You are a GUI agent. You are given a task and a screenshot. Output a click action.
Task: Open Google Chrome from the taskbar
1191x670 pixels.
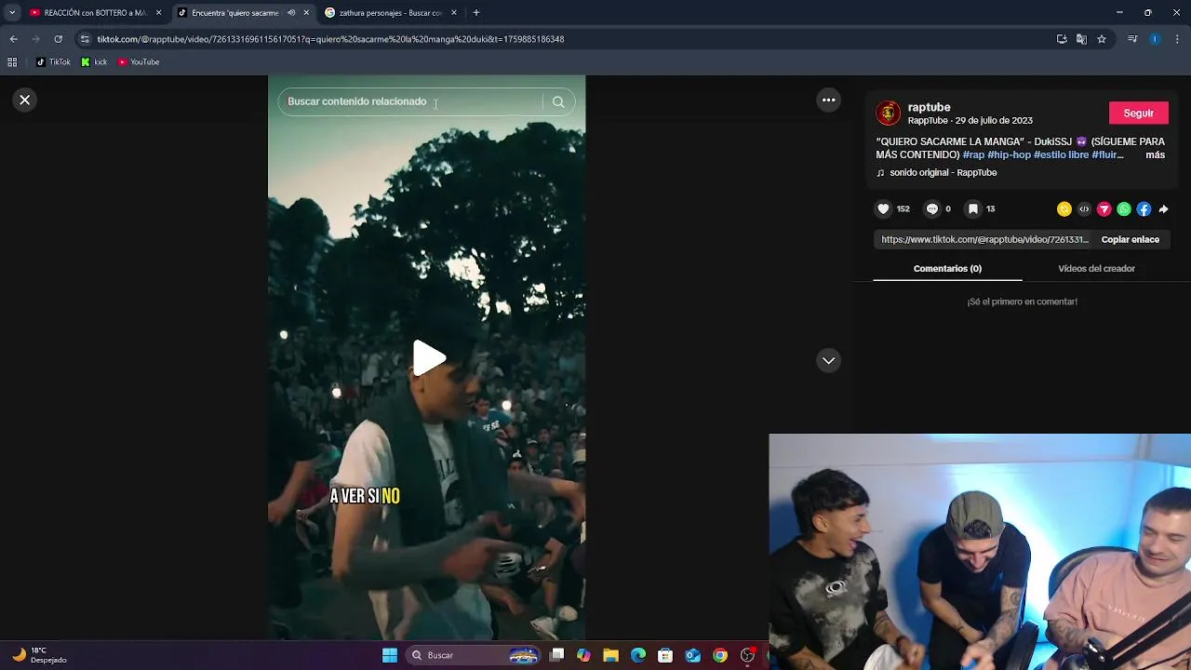(720, 655)
